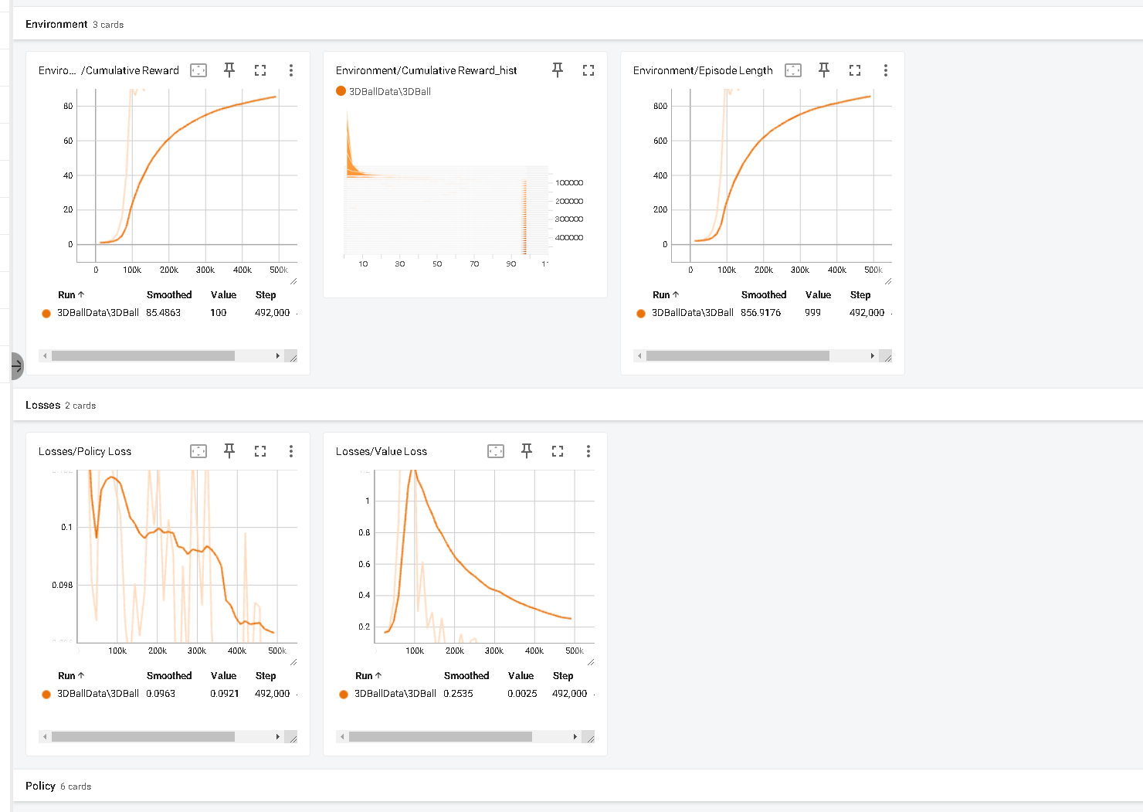Pin the Cumulative Reward card
Image resolution: width=1143 pixels, height=812 pixels.
[x=229, y=70]
